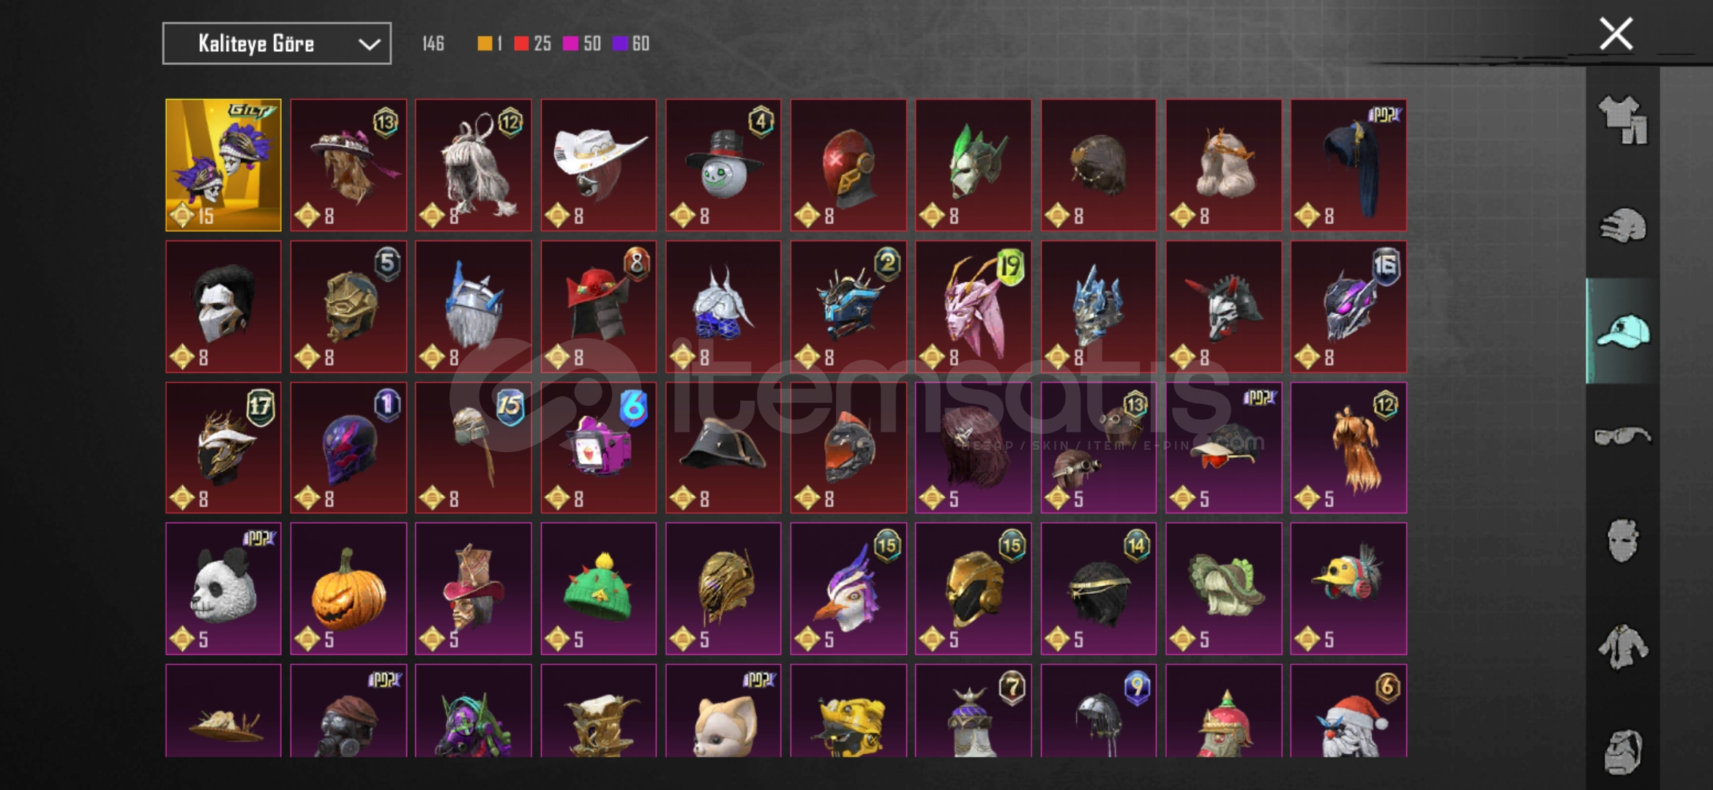Image resolution: width=1713 pixels, height=790 pixels.
Task: Open the face mask category icon
Action: click(x=1622, y=541)
